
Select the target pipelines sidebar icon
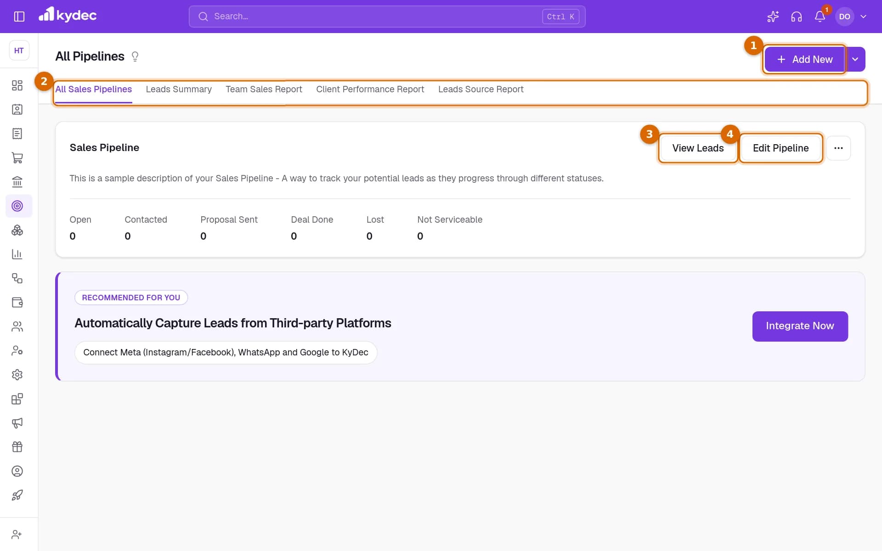[x=17, y=206]
